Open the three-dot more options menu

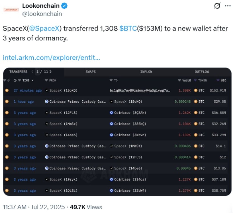click(x=228, y=6)
